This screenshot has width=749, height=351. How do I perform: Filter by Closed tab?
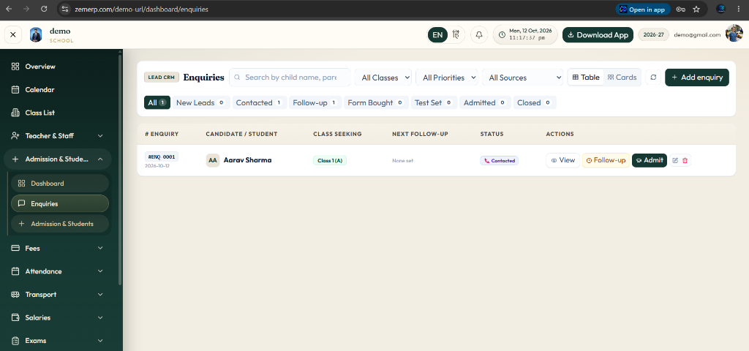(x=535, y=102)
